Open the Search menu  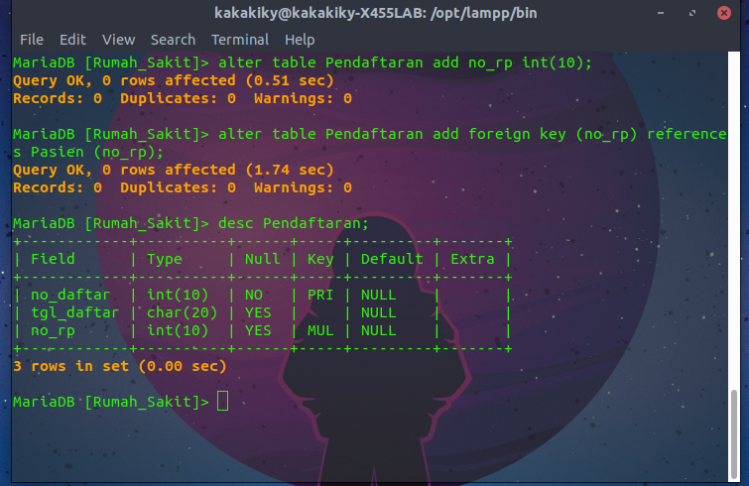click(173, 40)
